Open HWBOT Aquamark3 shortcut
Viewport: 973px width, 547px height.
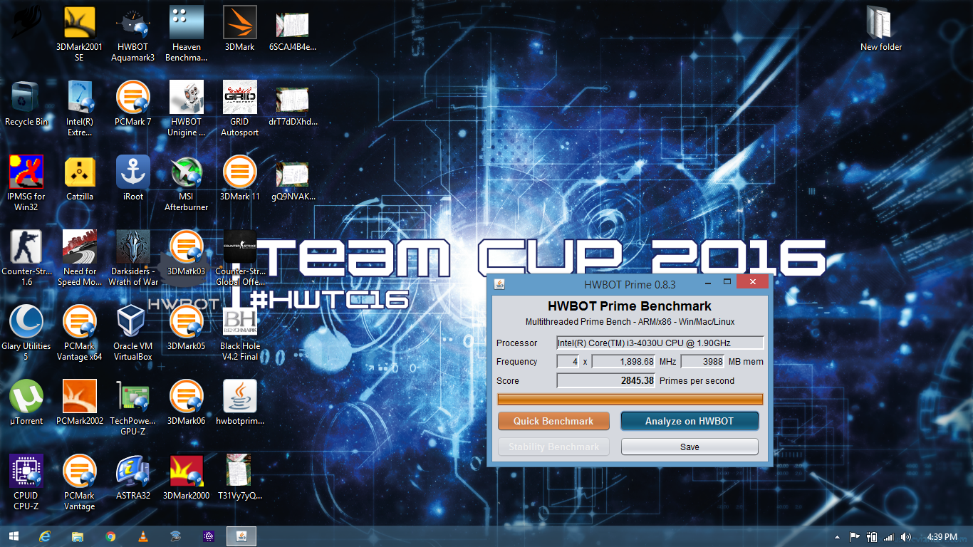(x=133, y=33)
